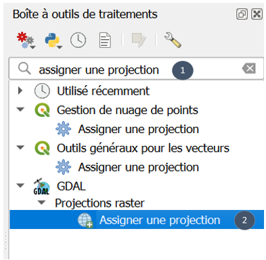The width and height of the screenshot is (266, 260).
Task: Collapse Gestion de nuage de points group
Action: [20, 109]
